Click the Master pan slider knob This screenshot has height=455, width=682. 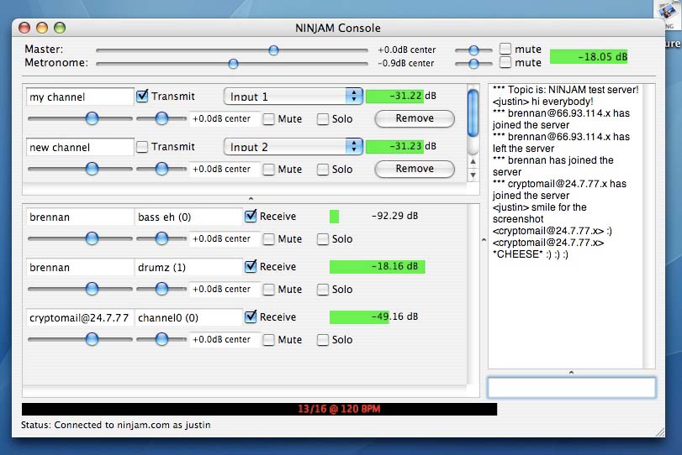pos(474,50)
